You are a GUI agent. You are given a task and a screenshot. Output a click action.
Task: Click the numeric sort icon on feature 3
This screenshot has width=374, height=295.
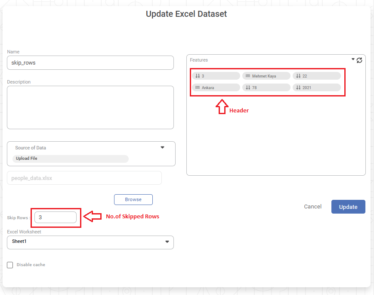[x=198, y=76]
